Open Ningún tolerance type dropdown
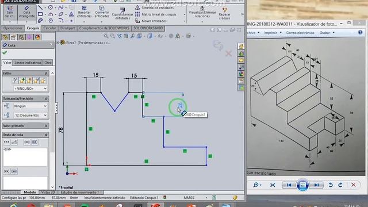The image size is (368, 207). (x=30, y=106)
